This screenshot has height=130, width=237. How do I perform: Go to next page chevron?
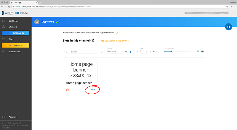pyautogui.click(x=150, y=52)
